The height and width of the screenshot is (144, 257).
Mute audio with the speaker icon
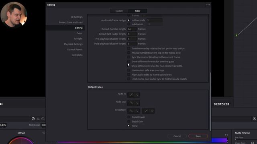(x=1, y=104)
